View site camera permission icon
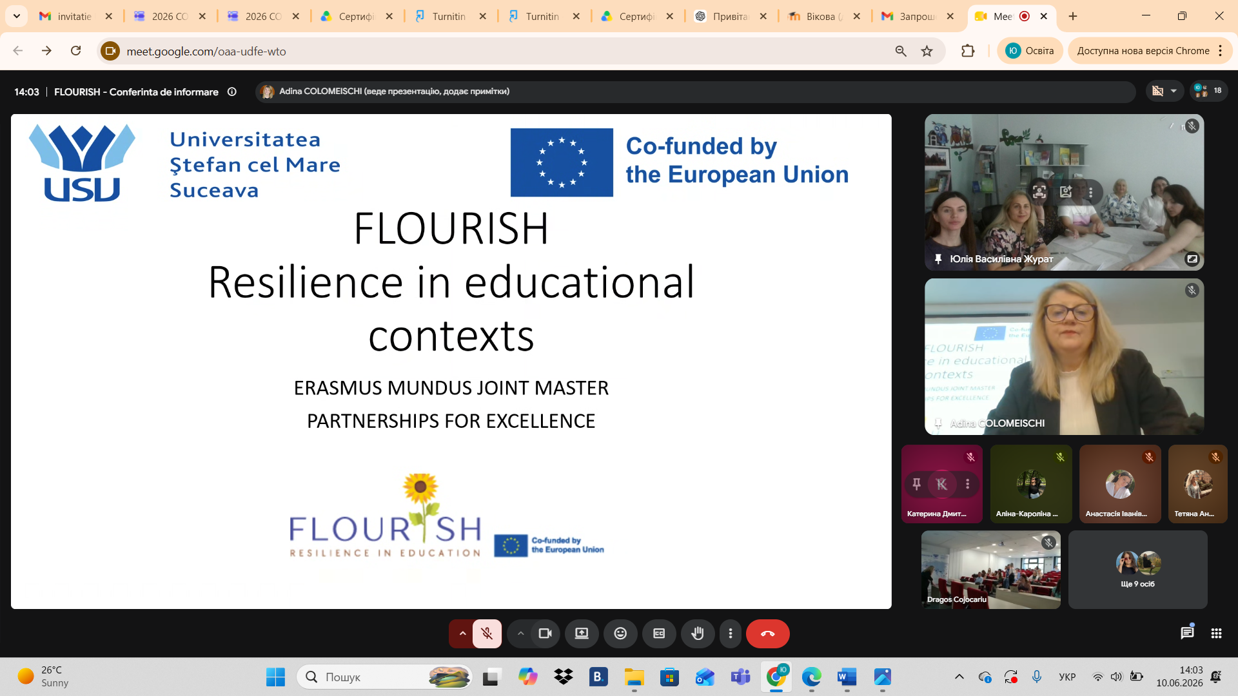1238x696 pixels. [110, 51]
